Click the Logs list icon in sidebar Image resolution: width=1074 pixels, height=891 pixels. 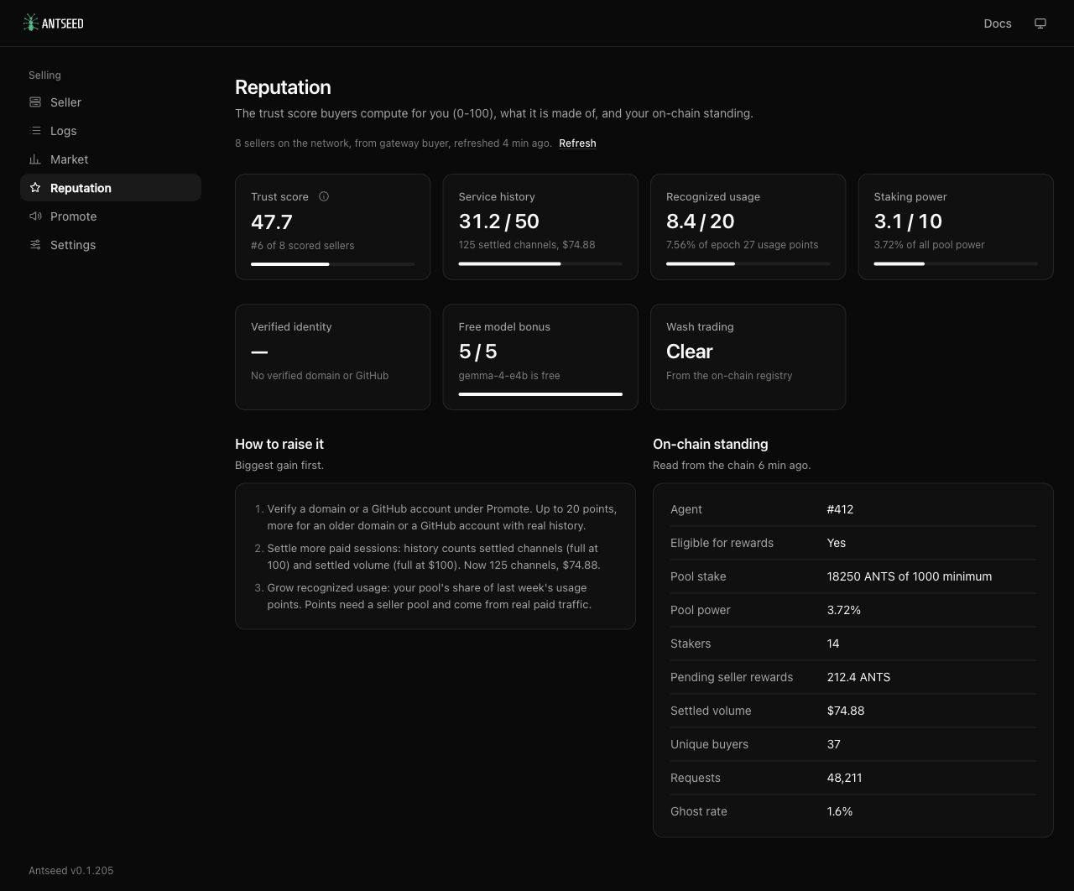coord(35,131)
